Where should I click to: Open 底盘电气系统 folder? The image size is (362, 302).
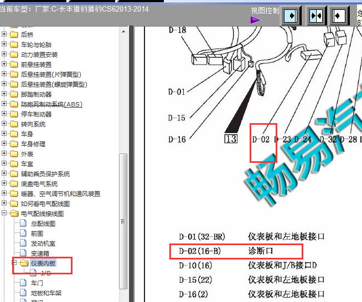click(39, 184)
